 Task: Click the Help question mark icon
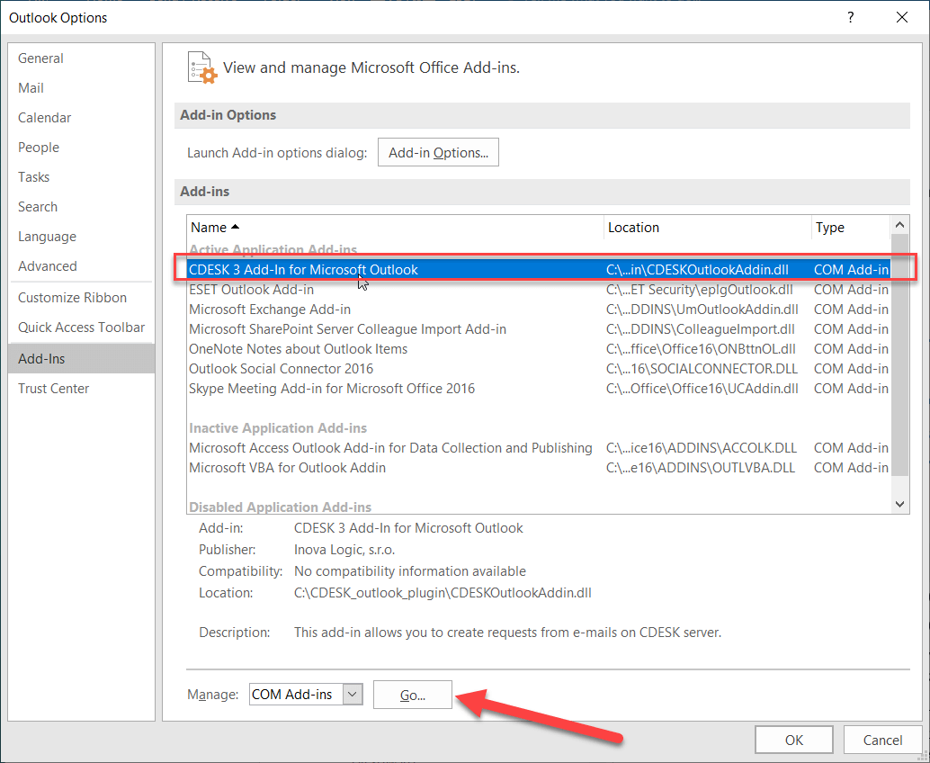point(851,17)
